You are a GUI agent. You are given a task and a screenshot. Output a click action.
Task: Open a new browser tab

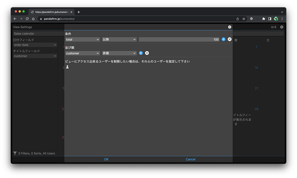point(79,12)
